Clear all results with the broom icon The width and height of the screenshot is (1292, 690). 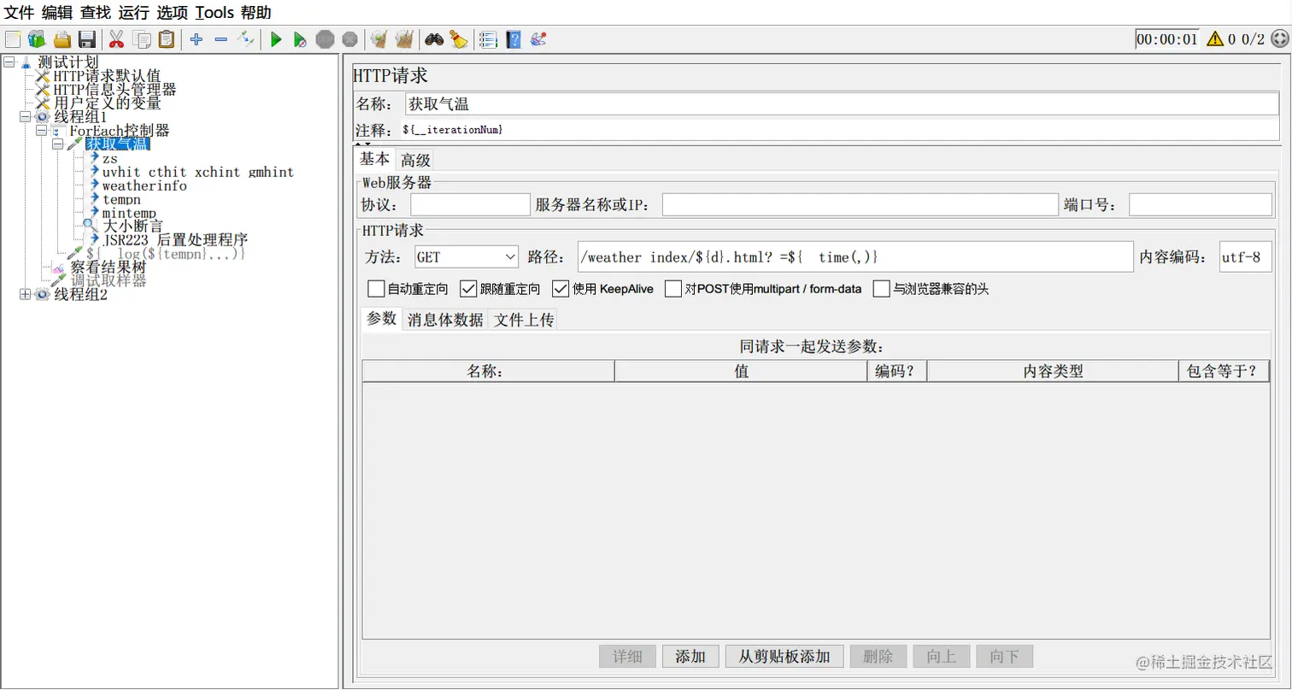(459, 38)
